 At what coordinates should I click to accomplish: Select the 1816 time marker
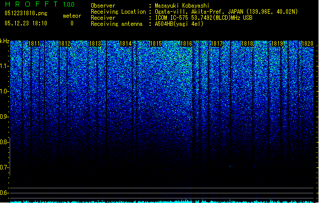pyautogui.click(x=186, y=44)
